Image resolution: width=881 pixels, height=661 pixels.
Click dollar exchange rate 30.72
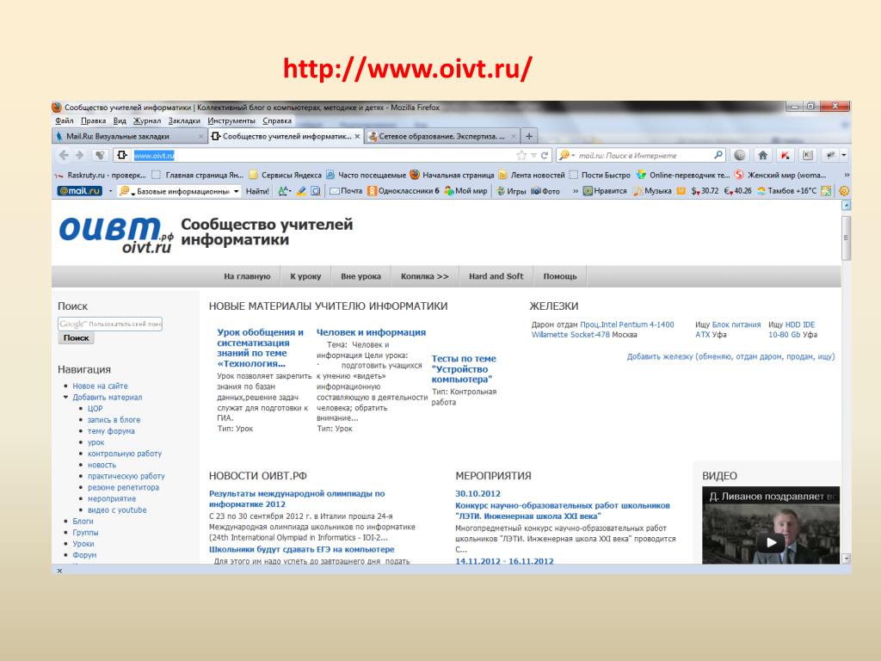tap(705, 191)
